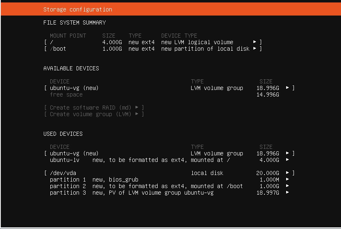Select Create software RAID (md) option

click(94, 108)
